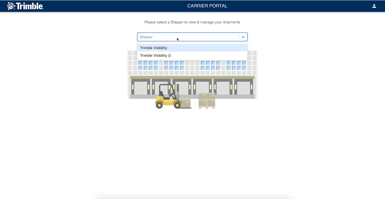Click the Trimble logo

click(x=26, y=6)
